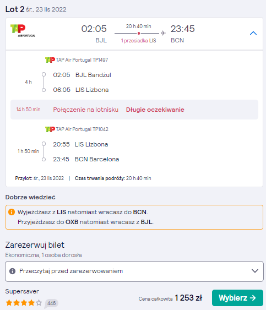
Task: Click the Wybierz button
Action: click(237, 298)
